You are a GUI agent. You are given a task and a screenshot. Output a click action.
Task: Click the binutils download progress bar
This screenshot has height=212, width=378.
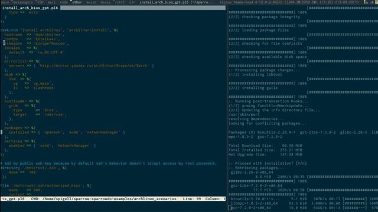coord(355,199)
